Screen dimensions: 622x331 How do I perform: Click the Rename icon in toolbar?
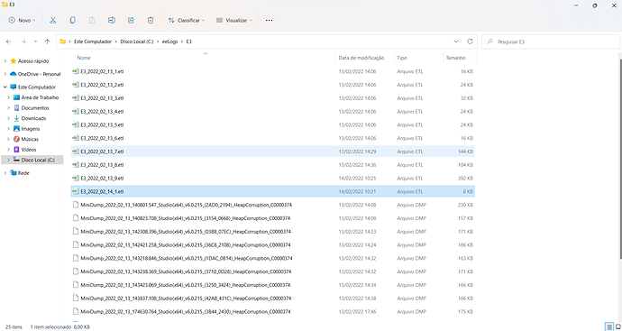coord(112,20)
